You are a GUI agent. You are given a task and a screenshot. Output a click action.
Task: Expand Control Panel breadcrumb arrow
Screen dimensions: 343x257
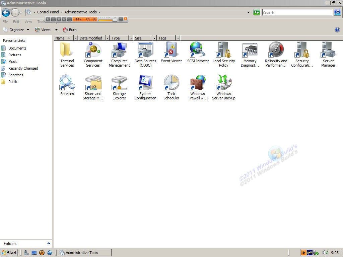coord(62,12)
